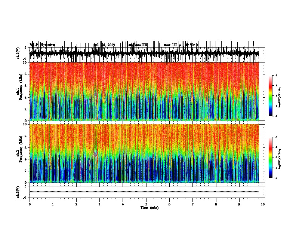Click time axis tick label "9"
Viewport: 296px width, 229px height.
[239, 204]
